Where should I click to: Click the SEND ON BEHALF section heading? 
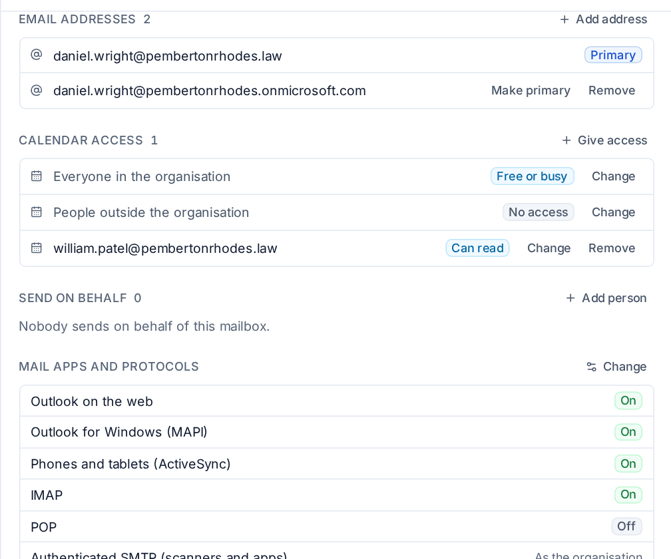(x=73, y=298)
